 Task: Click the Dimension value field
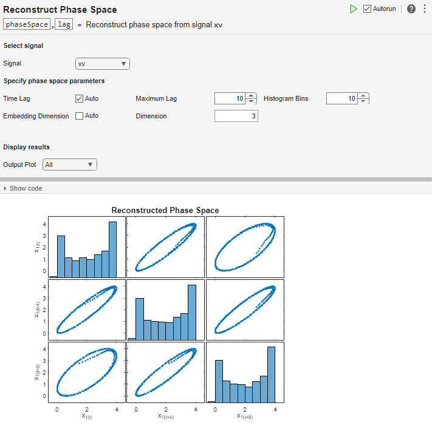tap(236, 116)
